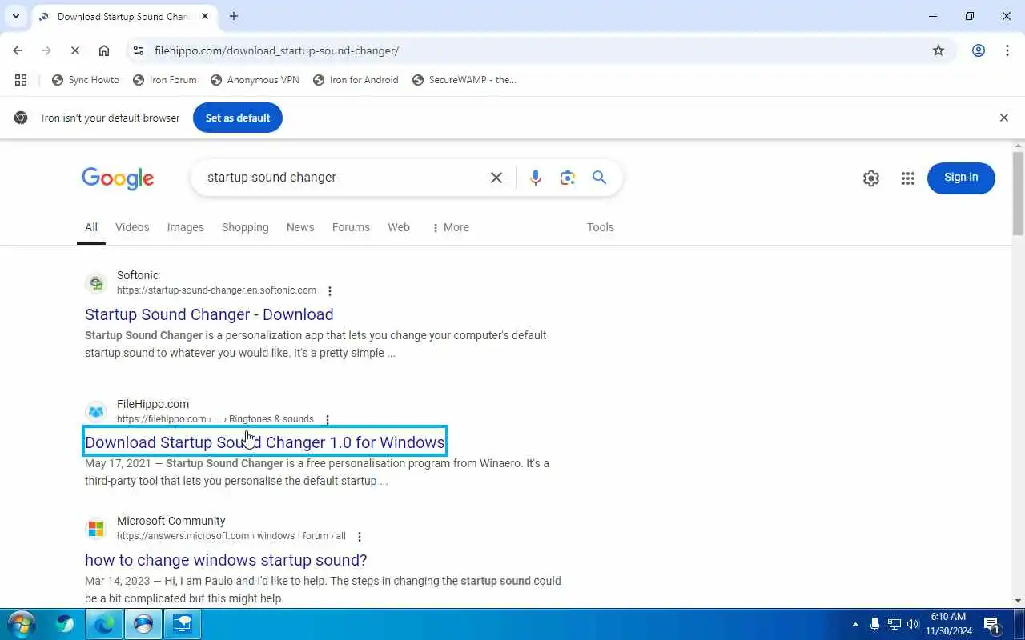The height and width of the screenshot is (640, 1025).
Task: Open the Google apps grid
Action: pyautogui.click(x=907, y=178)
